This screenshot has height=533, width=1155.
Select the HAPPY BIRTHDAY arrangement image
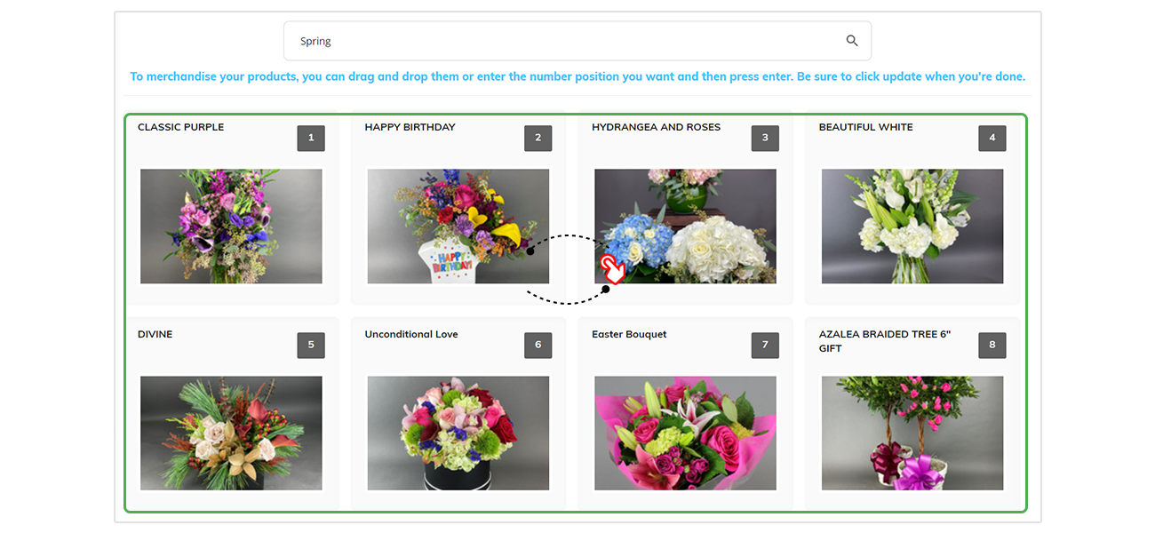coord(458,226)
